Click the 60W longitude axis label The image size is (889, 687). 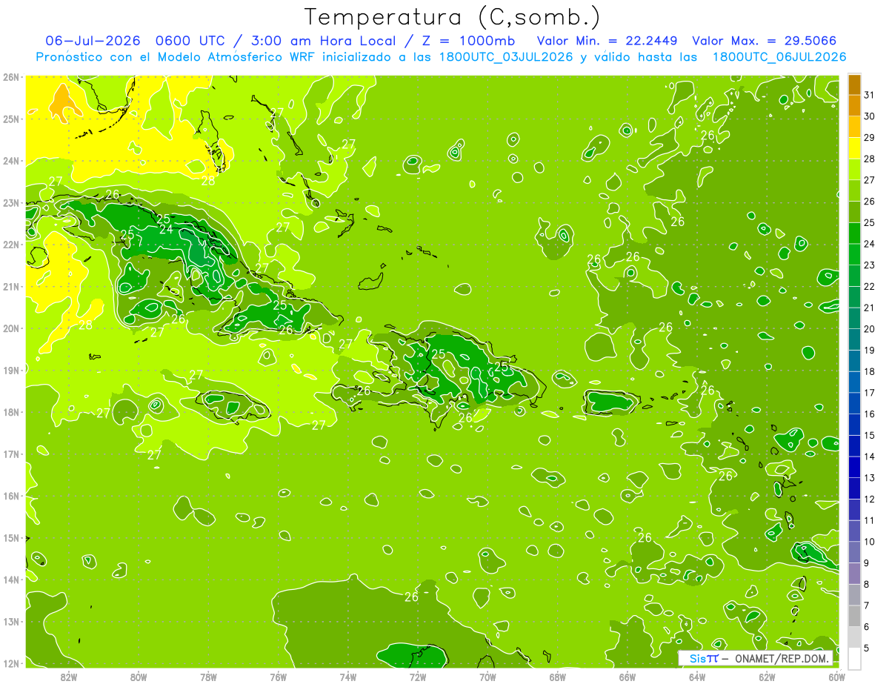pos(837,677)
